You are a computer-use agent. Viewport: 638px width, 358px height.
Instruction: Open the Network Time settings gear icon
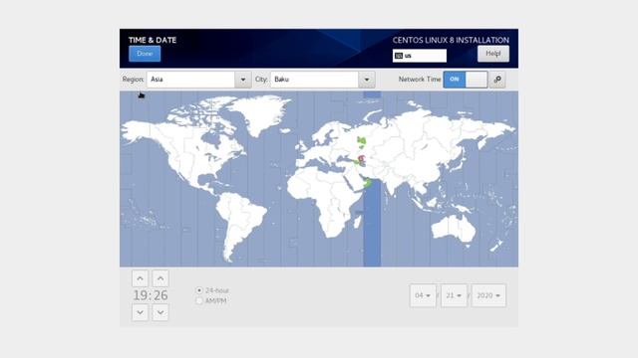tap(497, 80)
